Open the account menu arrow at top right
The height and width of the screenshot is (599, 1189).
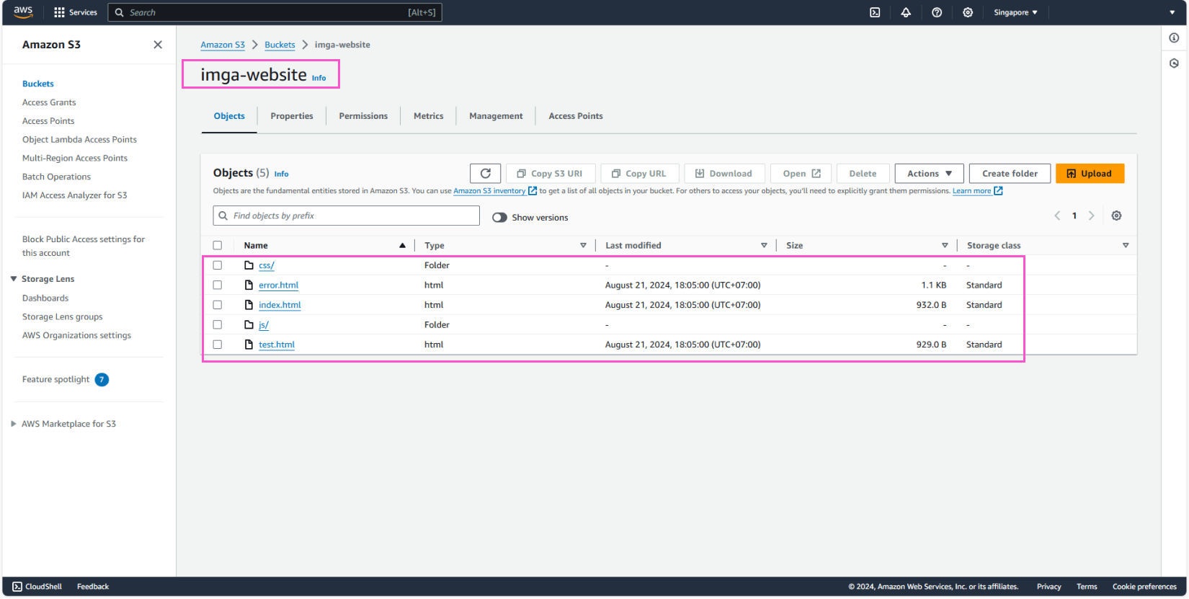[1172, 12]
